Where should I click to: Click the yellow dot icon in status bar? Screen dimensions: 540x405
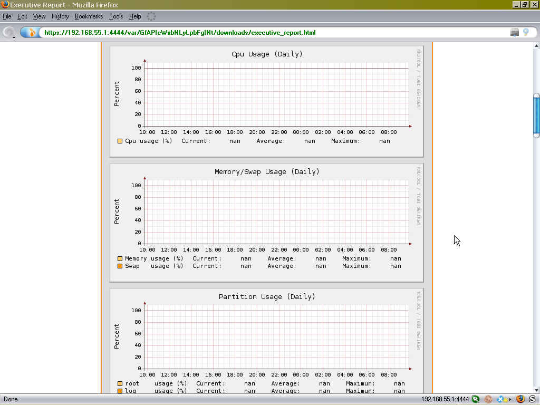(x=506, y=400)
